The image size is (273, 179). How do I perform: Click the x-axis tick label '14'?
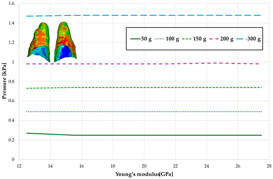point(50,166)
